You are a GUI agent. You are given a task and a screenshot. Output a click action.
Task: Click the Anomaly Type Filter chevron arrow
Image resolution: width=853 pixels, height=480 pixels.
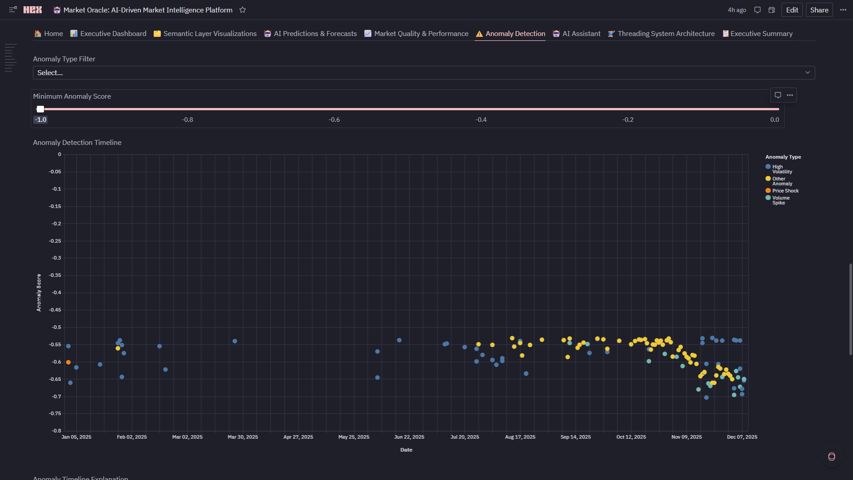point(808,73)
